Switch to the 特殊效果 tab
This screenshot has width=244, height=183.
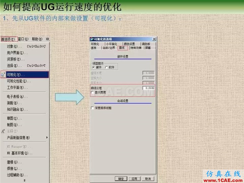pos(136,48)
